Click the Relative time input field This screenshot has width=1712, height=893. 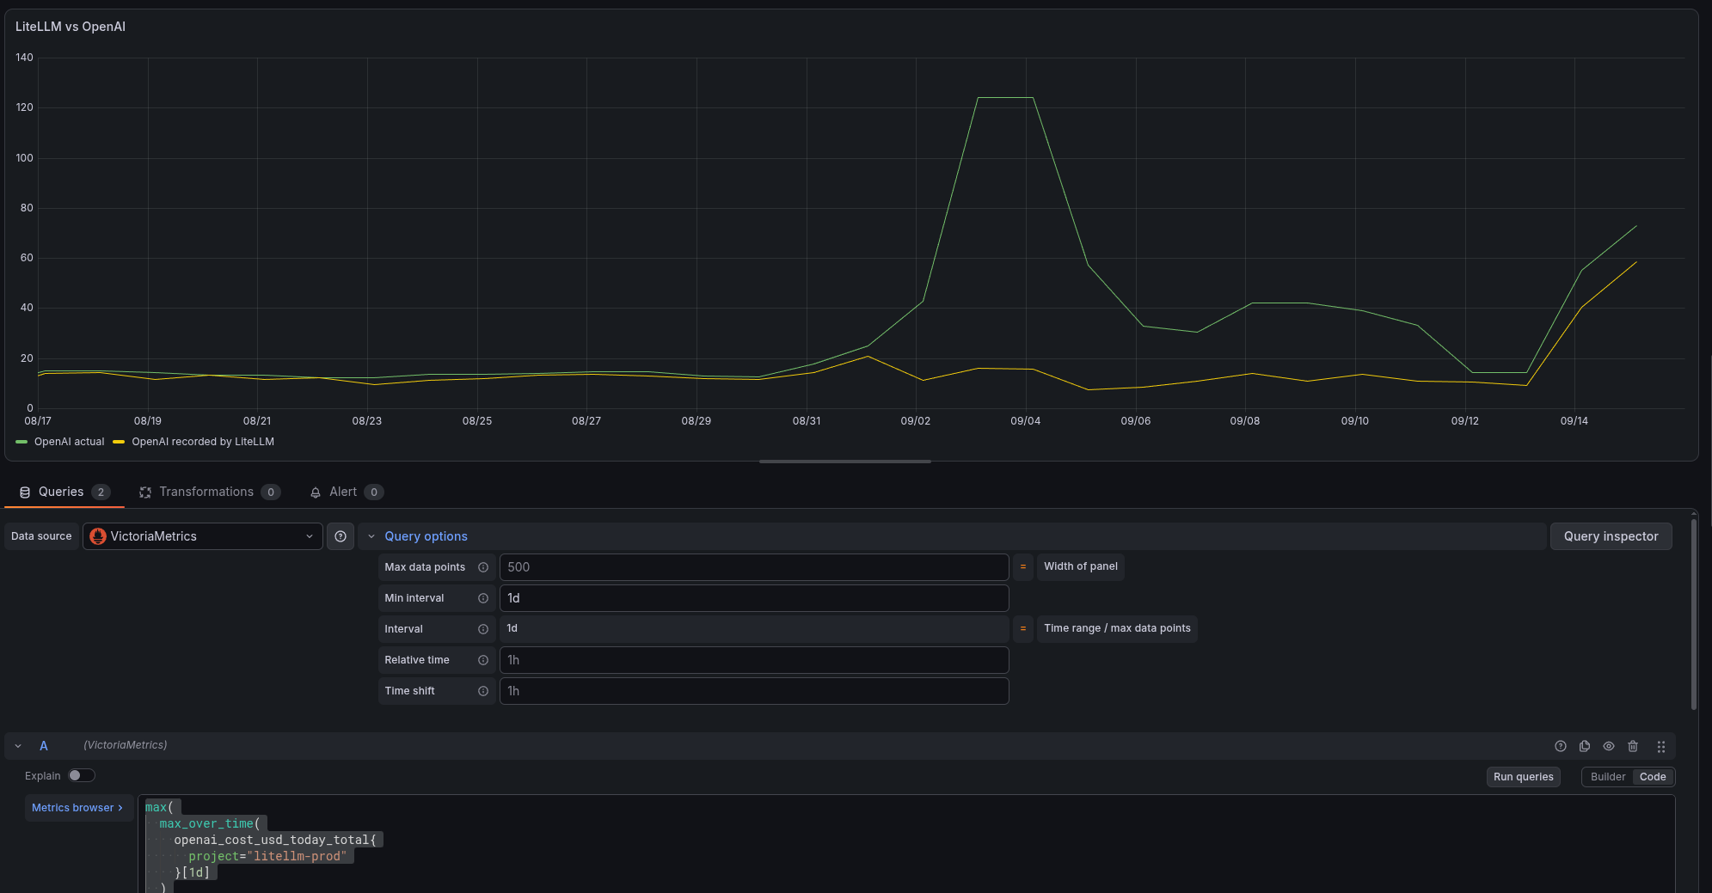coord(754,660)
